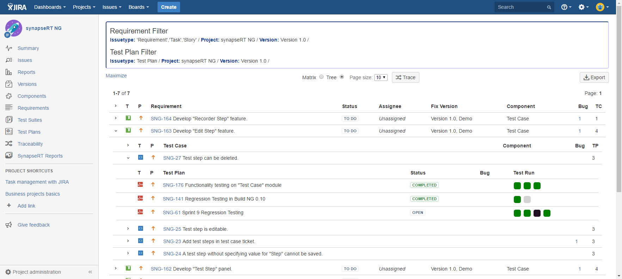
Task: Click the first green test run box for SNG-176
Action: tap(517, 186)
